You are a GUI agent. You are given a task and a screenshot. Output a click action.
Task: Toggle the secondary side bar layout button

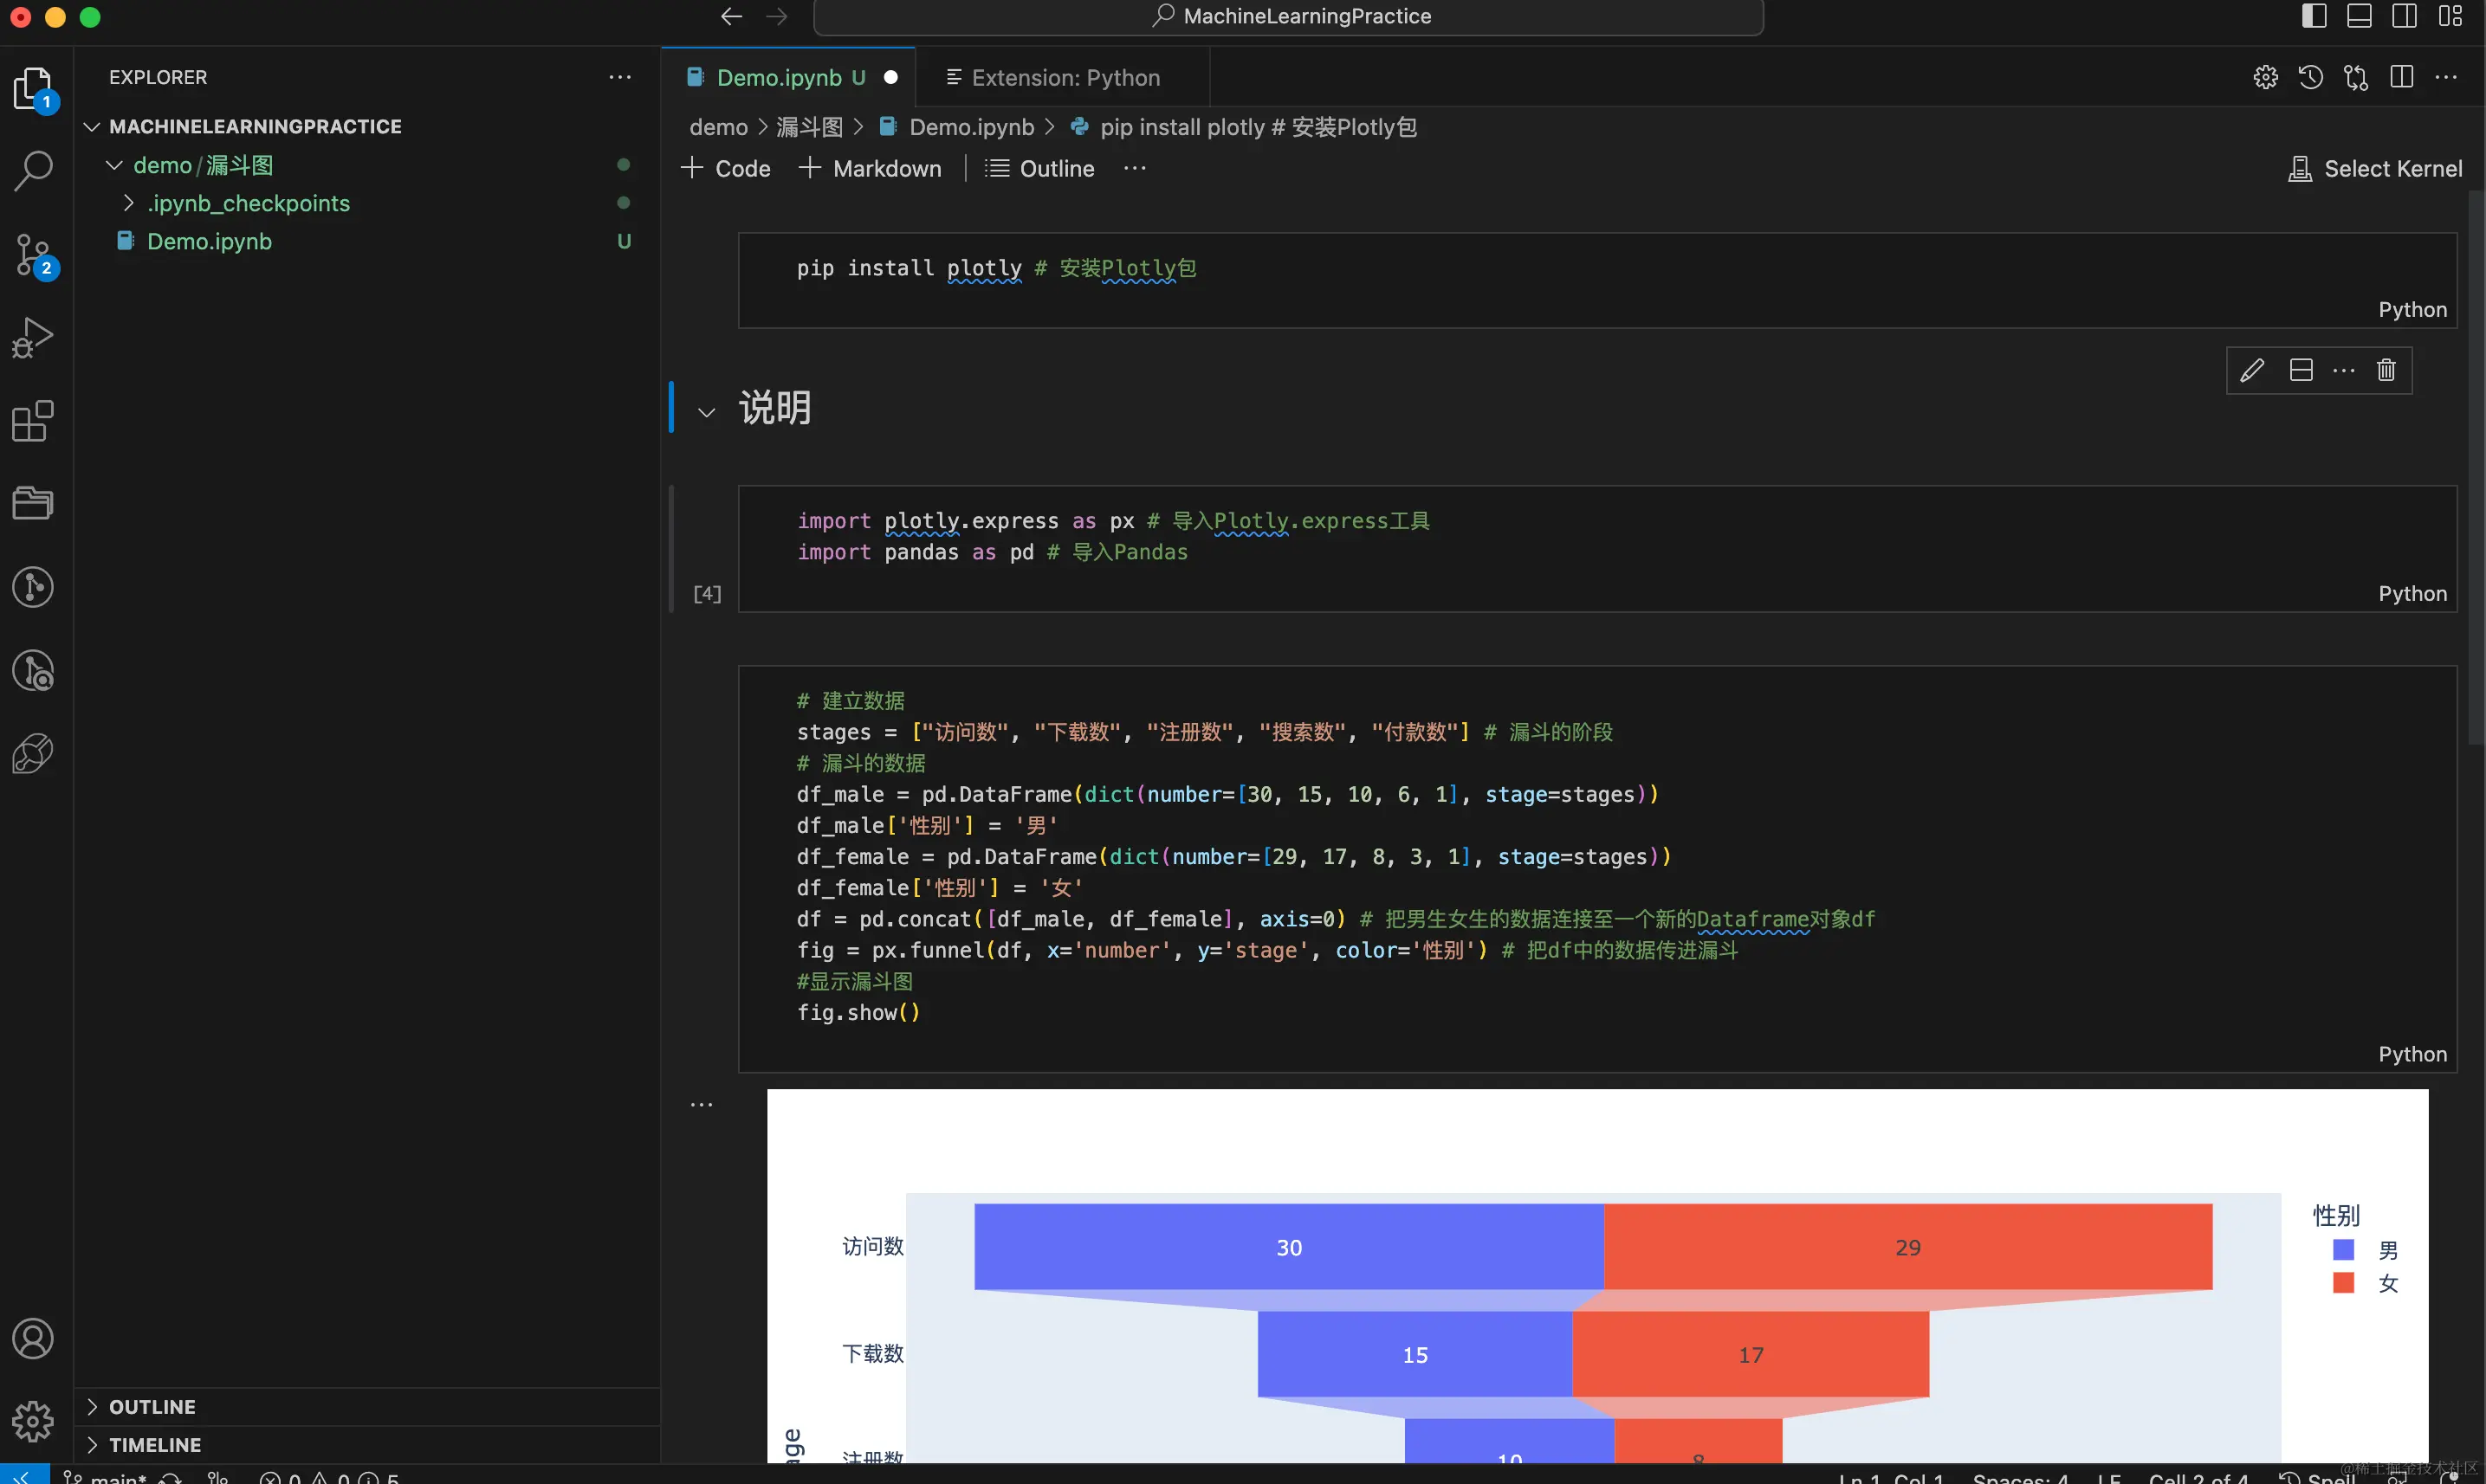(x=2404, y=16)
